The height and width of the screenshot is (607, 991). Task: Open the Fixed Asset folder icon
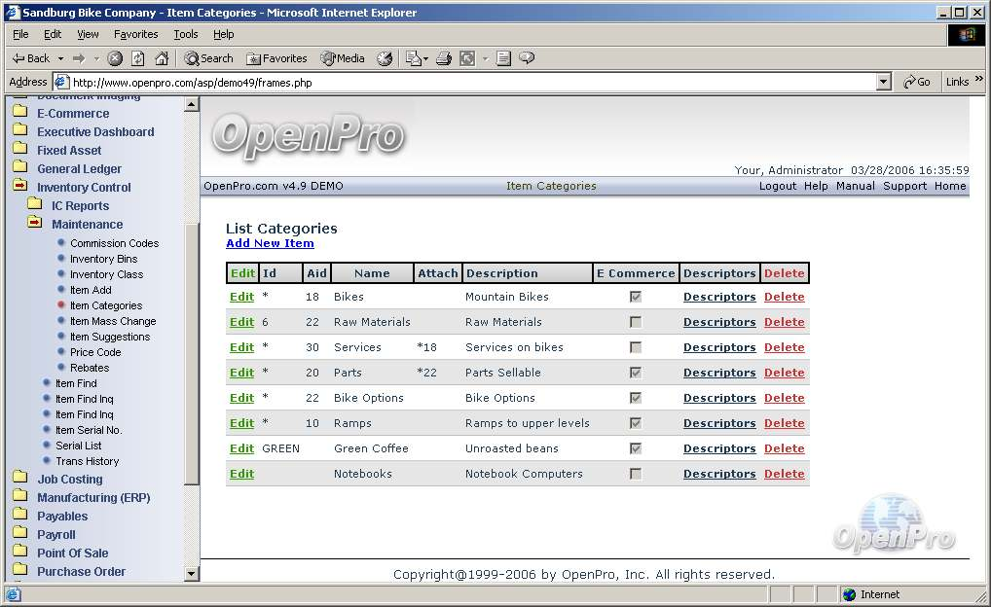[x=20, y=149]
